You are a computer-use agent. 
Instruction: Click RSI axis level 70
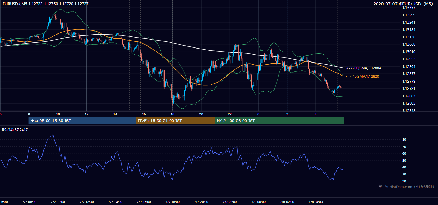(404, 147)
